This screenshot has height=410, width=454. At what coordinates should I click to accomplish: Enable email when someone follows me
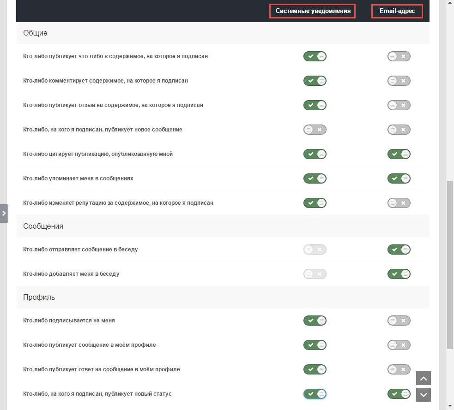pyautogui.click(x=399, y=321)
